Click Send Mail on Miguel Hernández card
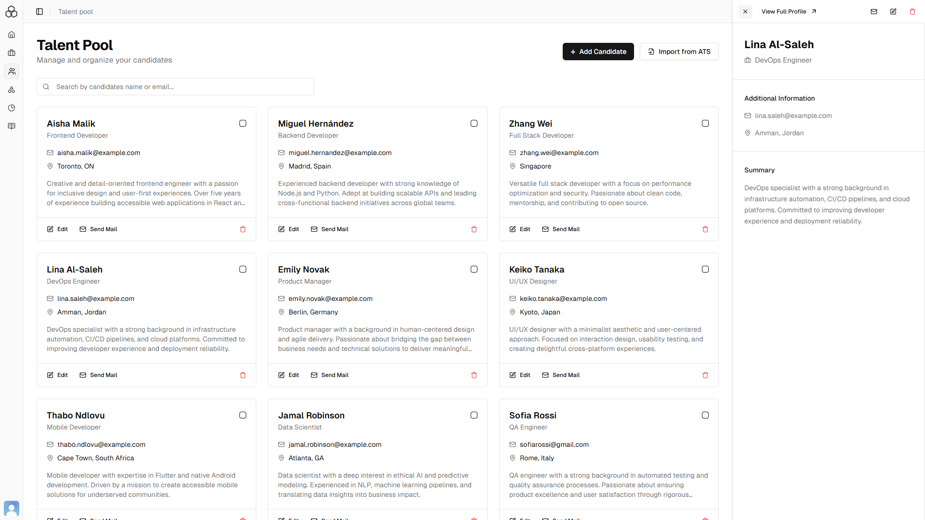This screenshot has width=925, height=520. click(330, 229)
